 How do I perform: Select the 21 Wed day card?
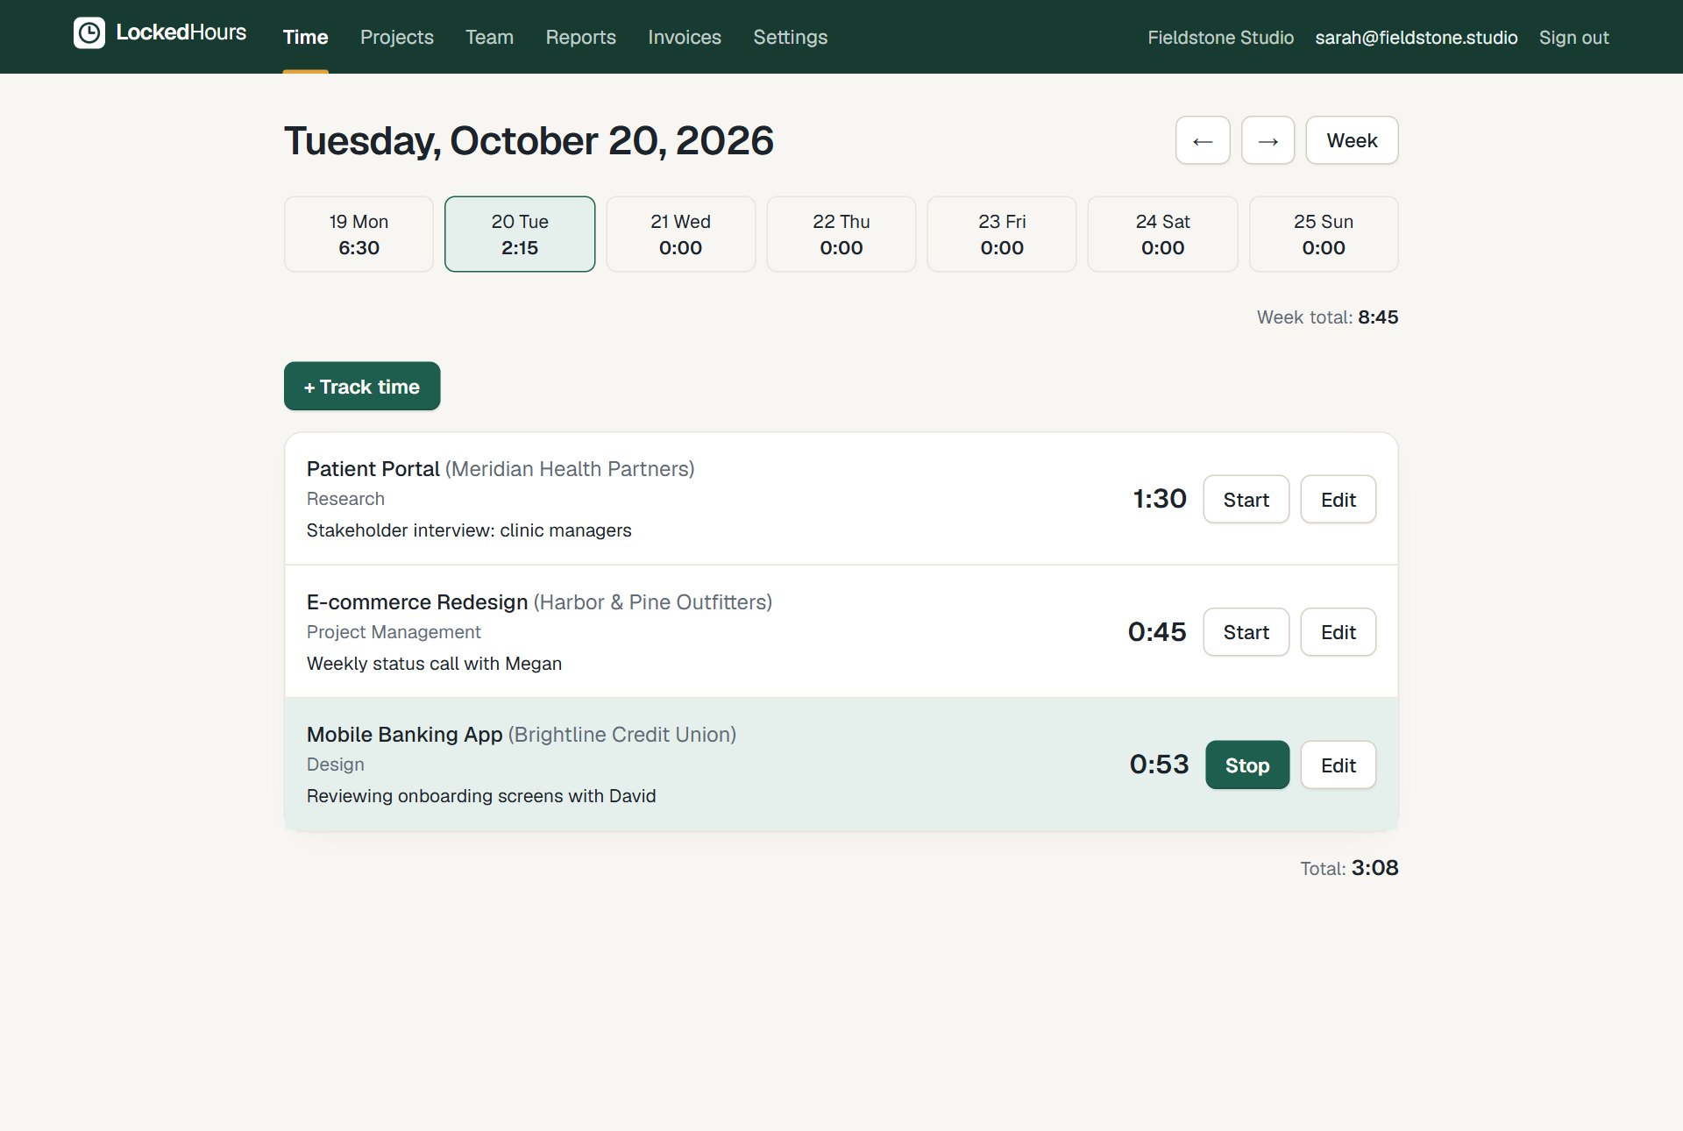coord(680,234)
